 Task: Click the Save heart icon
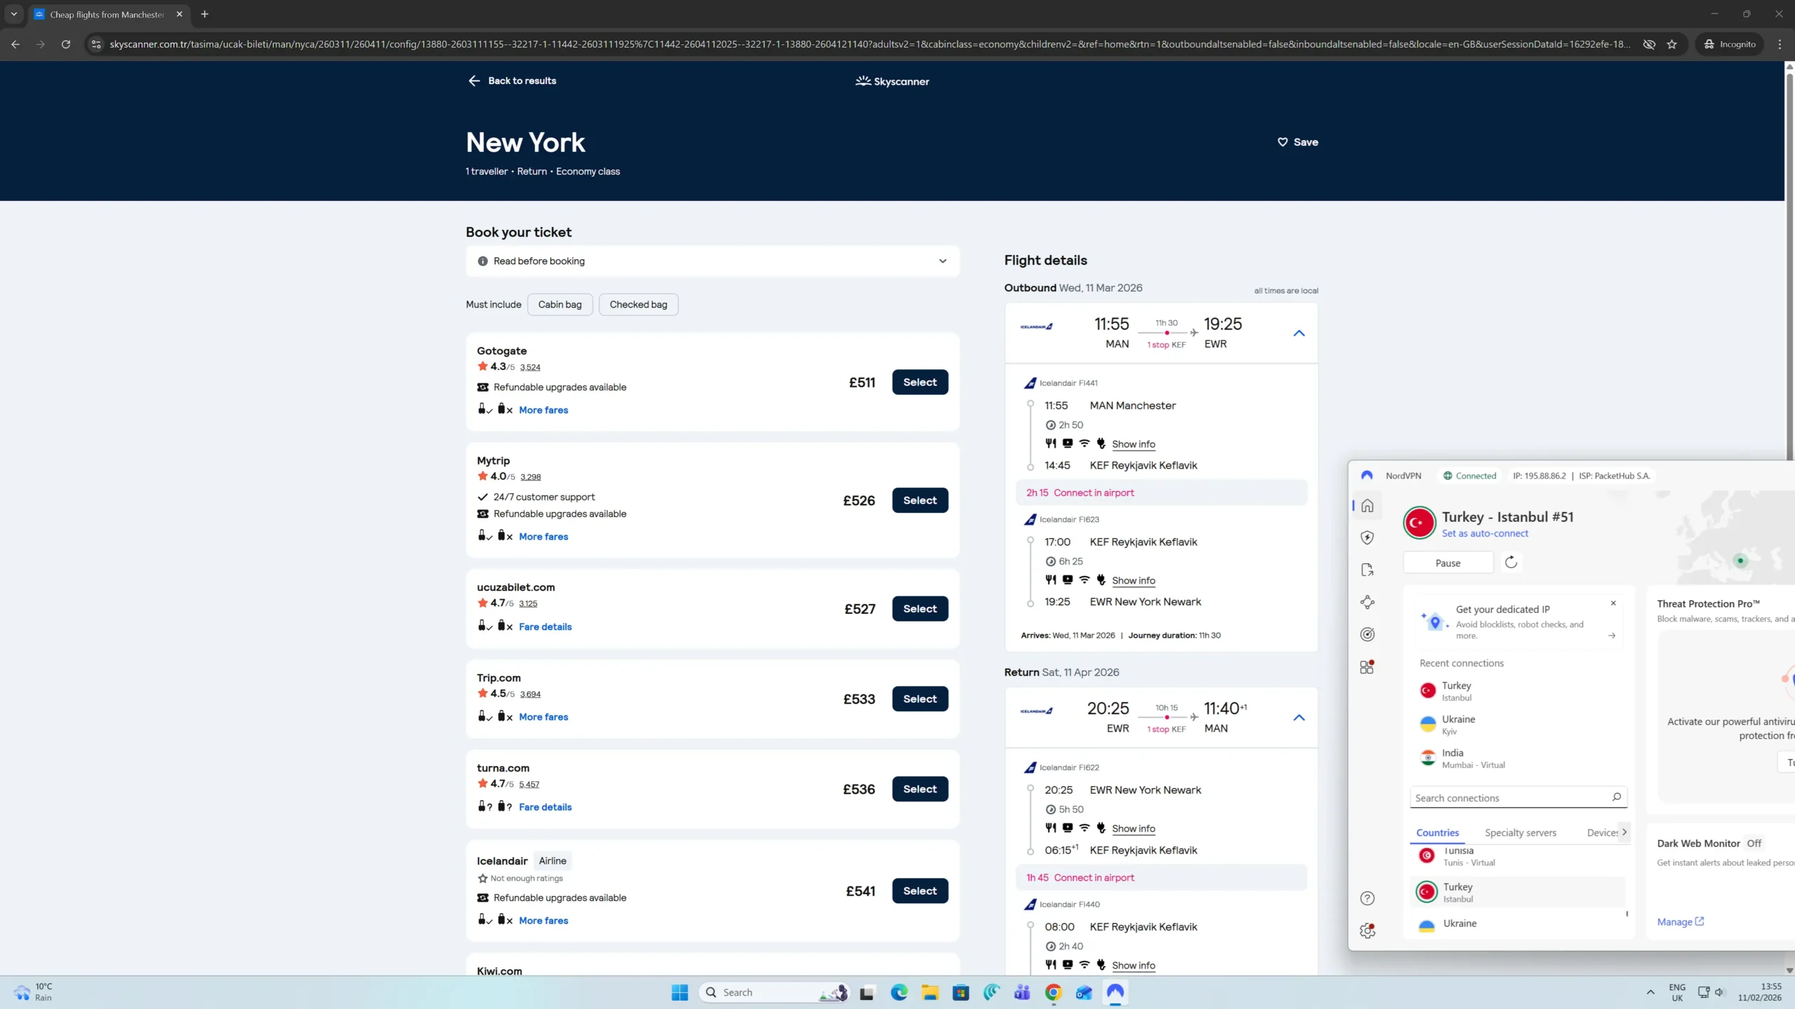[1282, 142]
